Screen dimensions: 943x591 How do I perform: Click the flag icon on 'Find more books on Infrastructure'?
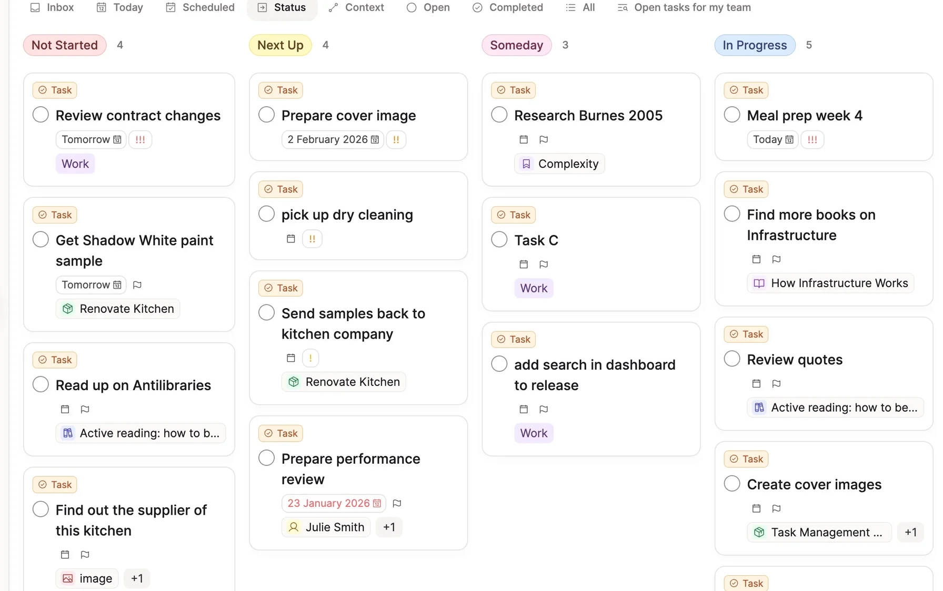point(776,259)
